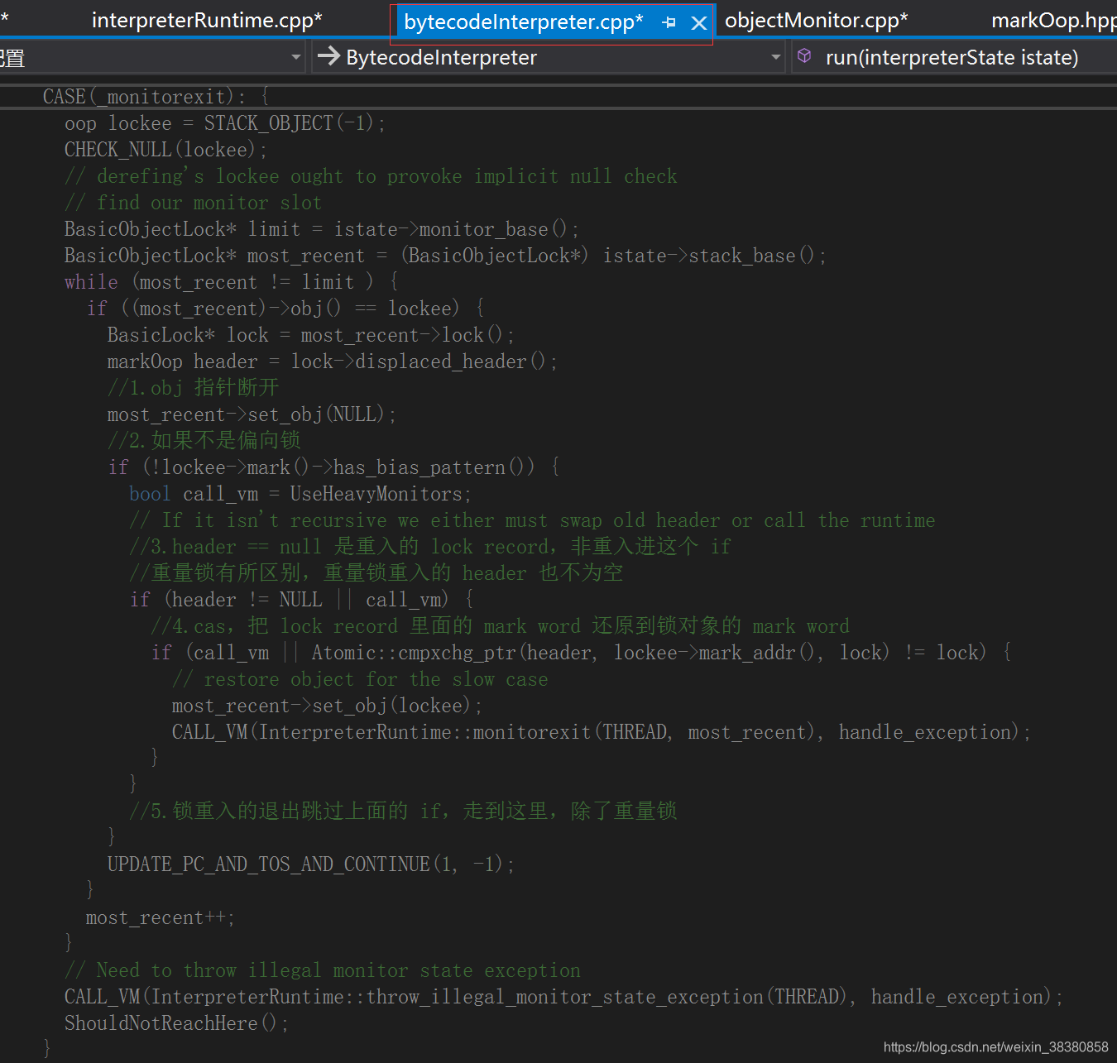Switch to the interpreterRuntime.cpp tab
This screenshot has width=1117, height=1063.
(207, 21)
